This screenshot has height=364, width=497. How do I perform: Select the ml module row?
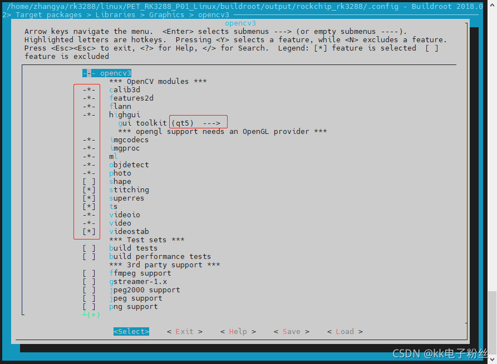pyautogui.click(x=100, y=157)
